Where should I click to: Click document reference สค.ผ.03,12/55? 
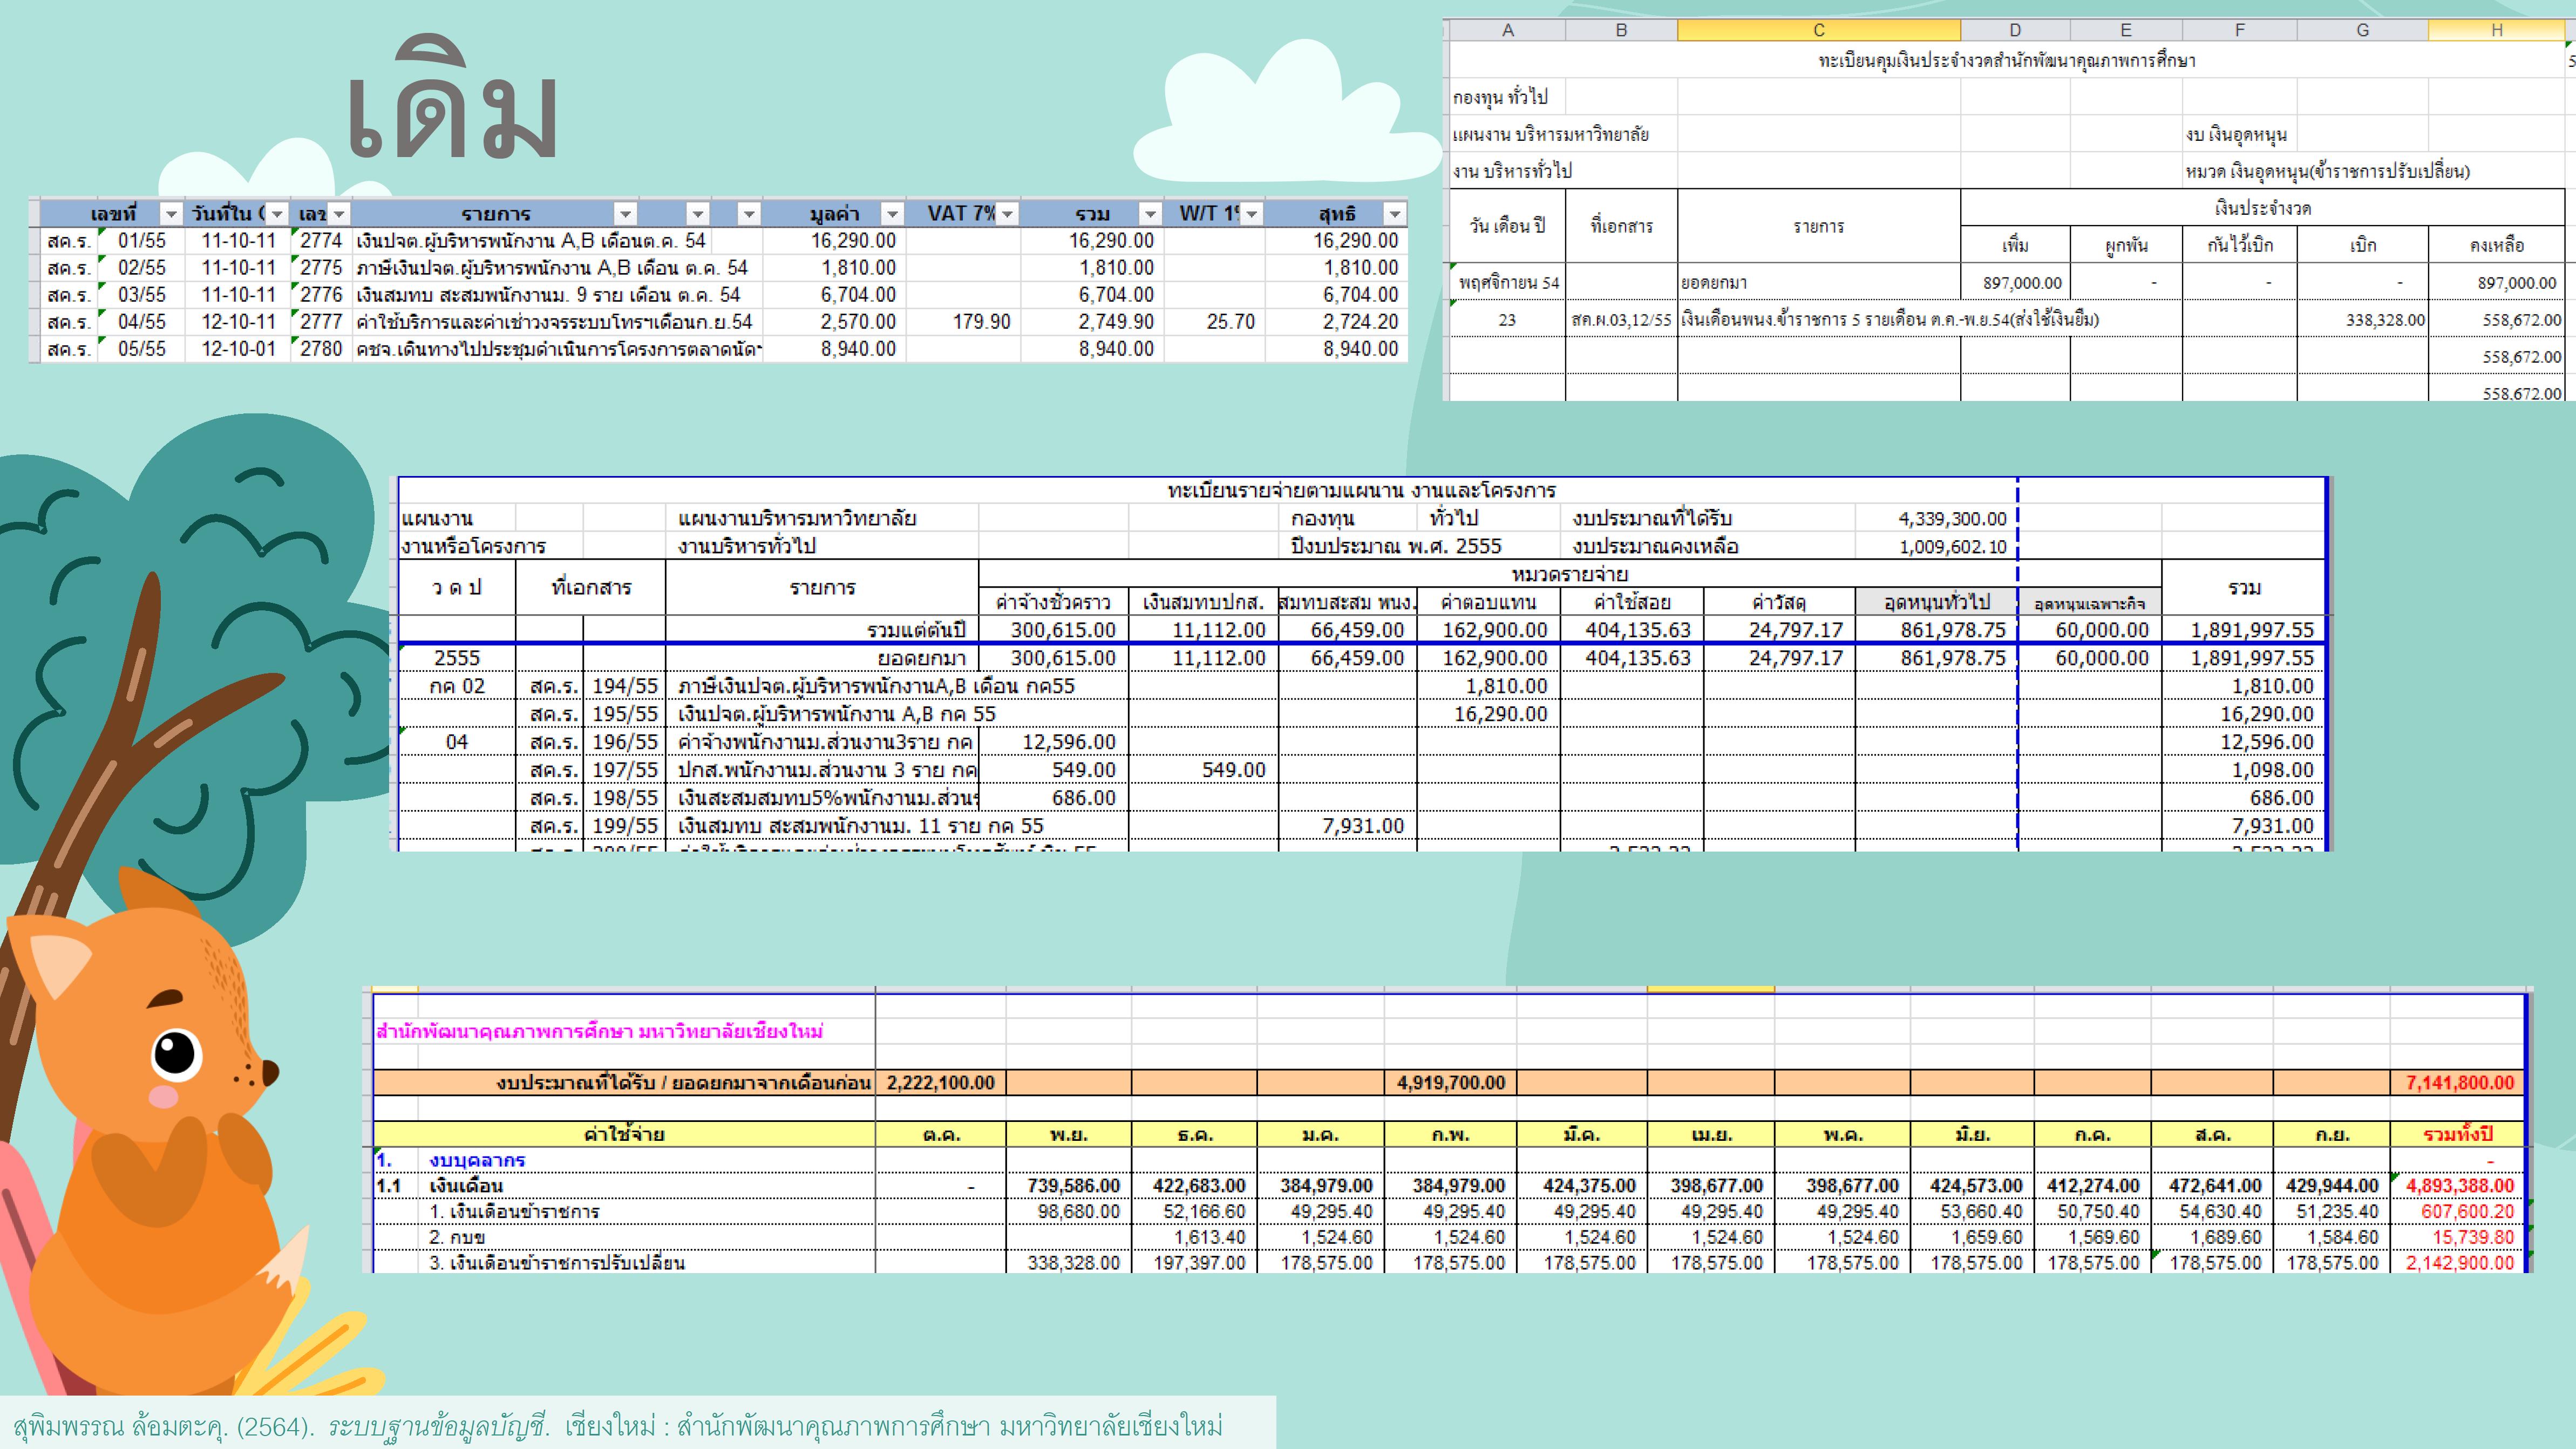coord(1621,320)
